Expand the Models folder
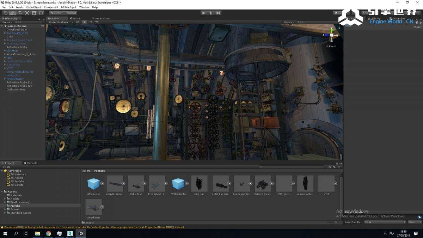 [5, 199]
